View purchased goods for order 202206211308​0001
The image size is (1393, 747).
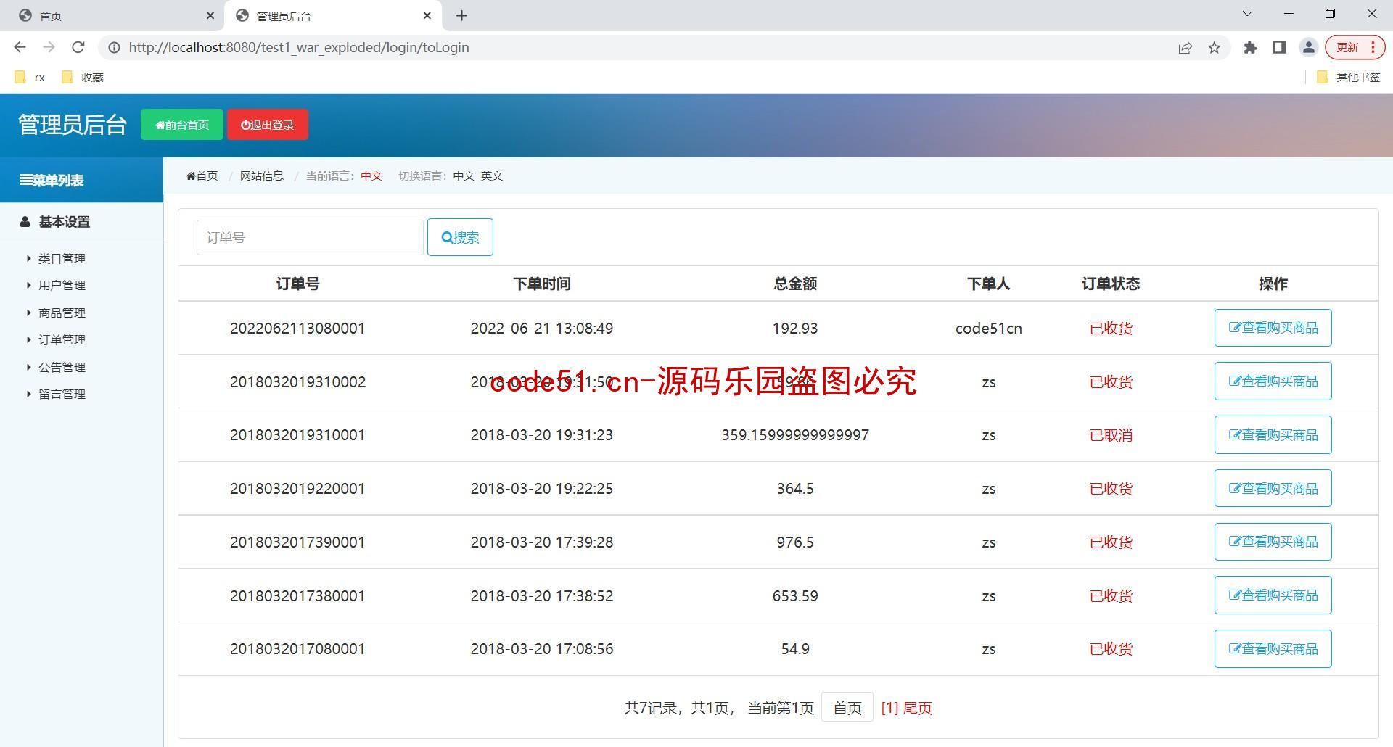pos(1273,328)
